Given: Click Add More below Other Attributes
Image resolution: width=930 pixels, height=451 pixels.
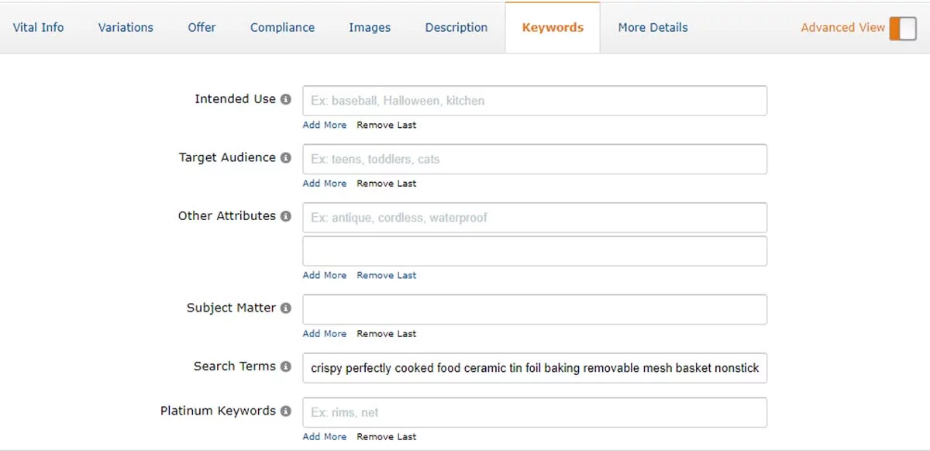Looking at the screenshot, I should [x=325, y=275].
